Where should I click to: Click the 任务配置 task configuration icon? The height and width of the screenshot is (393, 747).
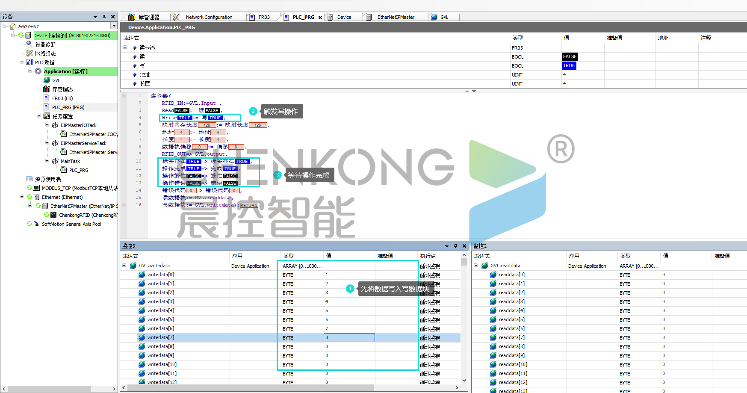(47, 116)
